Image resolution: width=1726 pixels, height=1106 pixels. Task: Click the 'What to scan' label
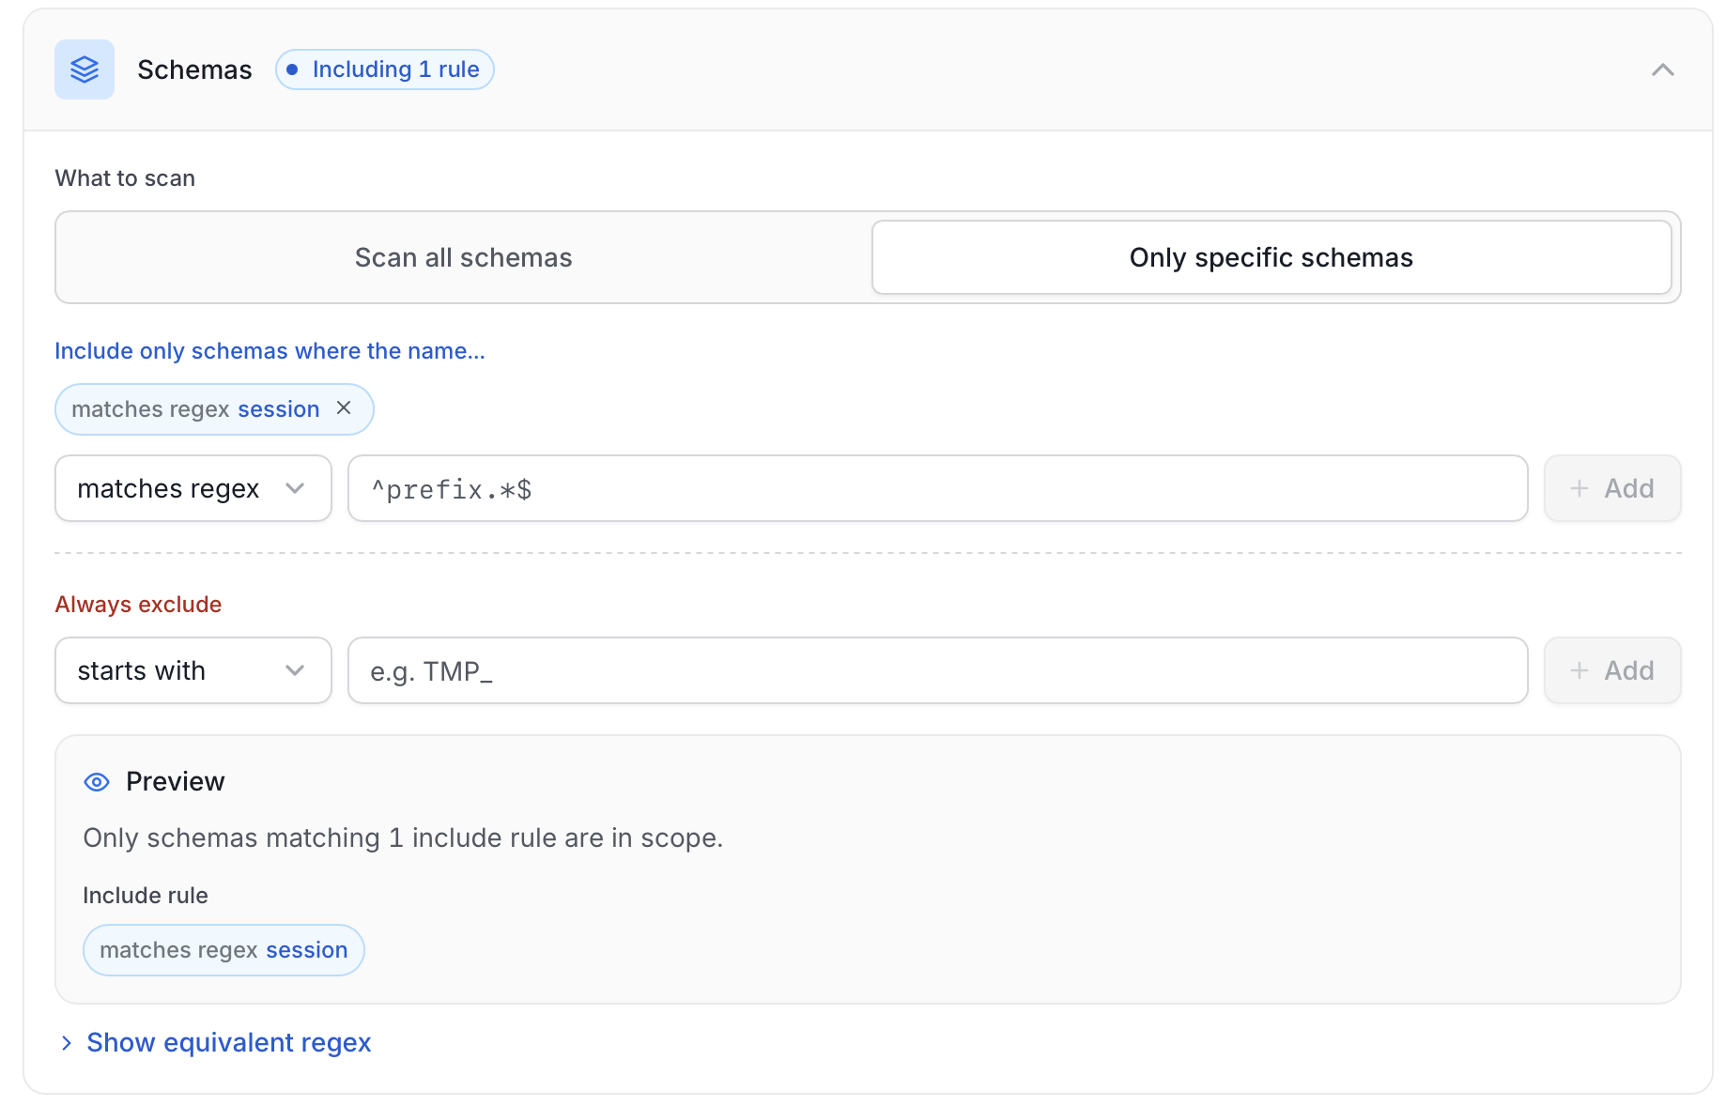pyautogui.click(x=125, y=178)
